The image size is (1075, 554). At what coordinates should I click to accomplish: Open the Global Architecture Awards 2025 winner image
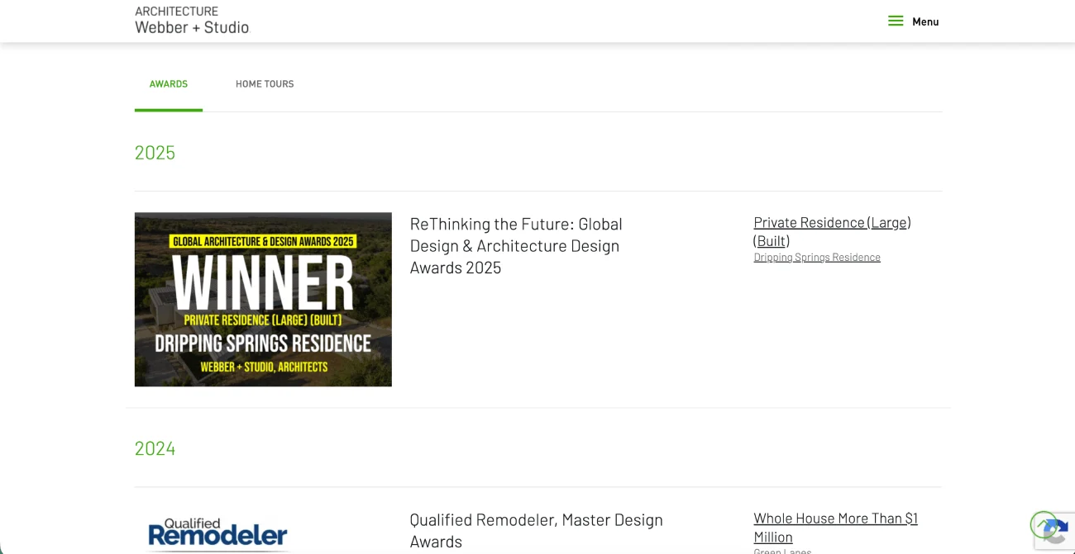pyautogui.click(x=263, y=300)
